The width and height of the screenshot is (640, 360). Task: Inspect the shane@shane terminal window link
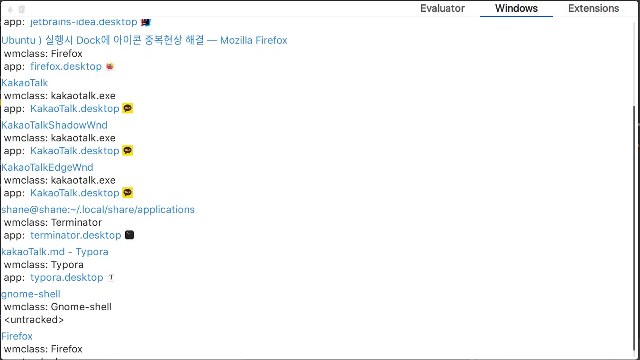coord(98,210)
